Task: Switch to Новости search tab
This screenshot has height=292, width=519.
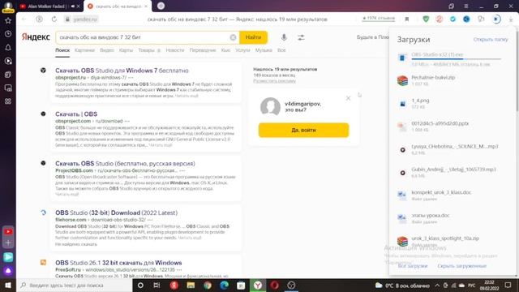Action: [175, 50]
